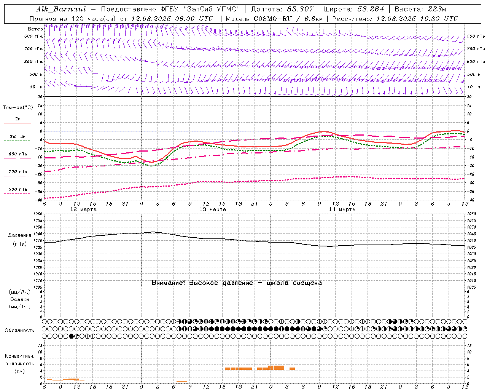Click the Td 2м legend entry
Screen dimensions: 487x390
[18, 136]
